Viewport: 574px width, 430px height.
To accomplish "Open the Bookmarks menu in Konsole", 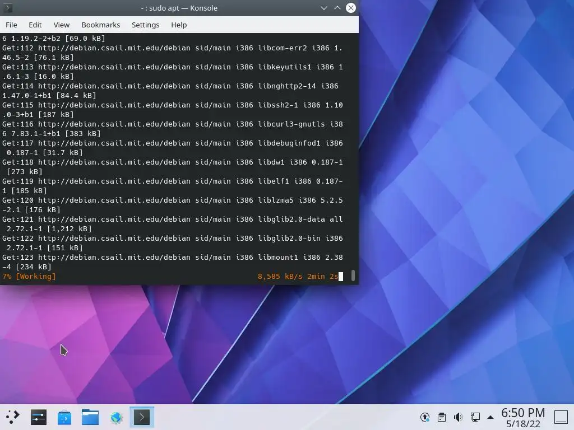I will coord(101,25).
